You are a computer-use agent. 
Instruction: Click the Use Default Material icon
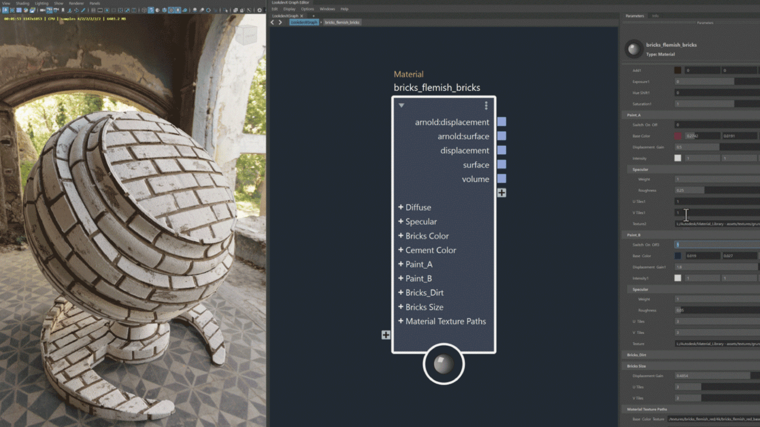coord(157,10)
